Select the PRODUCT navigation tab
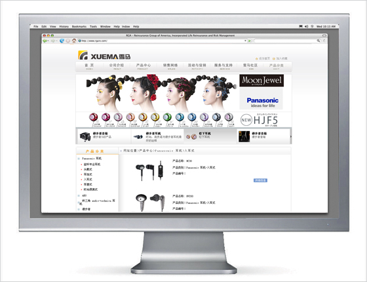 click(x=144, y=66)
